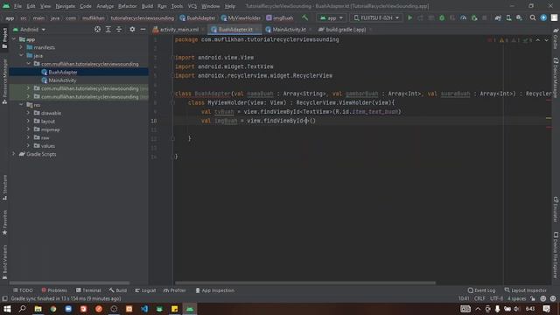This screenshot has height=315, width=560.
Task: Expand the drawable folder
Action: [28, 113]
